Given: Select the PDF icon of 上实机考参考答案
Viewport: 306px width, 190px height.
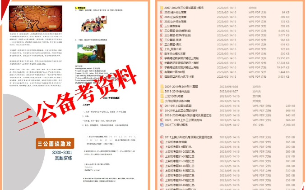Looking at the screenshot, I should tap(162, 142).
